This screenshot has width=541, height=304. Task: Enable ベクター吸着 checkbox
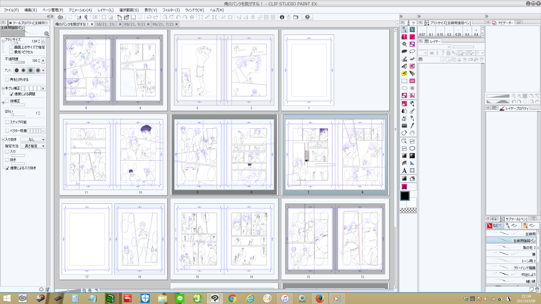pyautogui.click(x=7, y=131)
